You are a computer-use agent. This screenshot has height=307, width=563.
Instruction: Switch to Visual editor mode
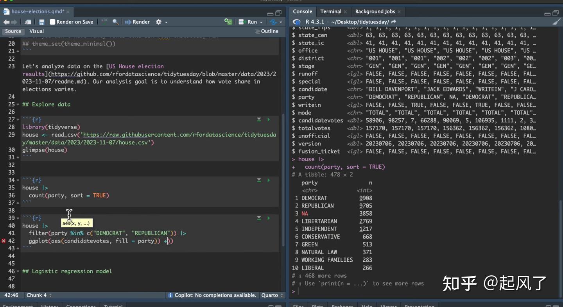(x=36, y=31)
